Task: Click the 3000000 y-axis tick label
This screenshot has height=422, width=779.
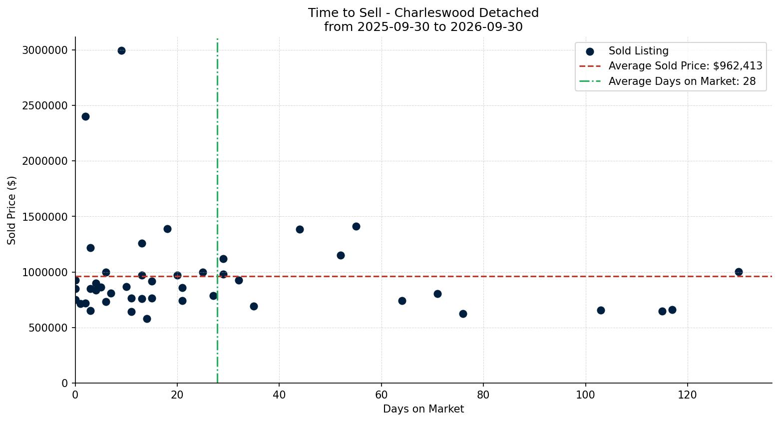Action: coord(45,50)
